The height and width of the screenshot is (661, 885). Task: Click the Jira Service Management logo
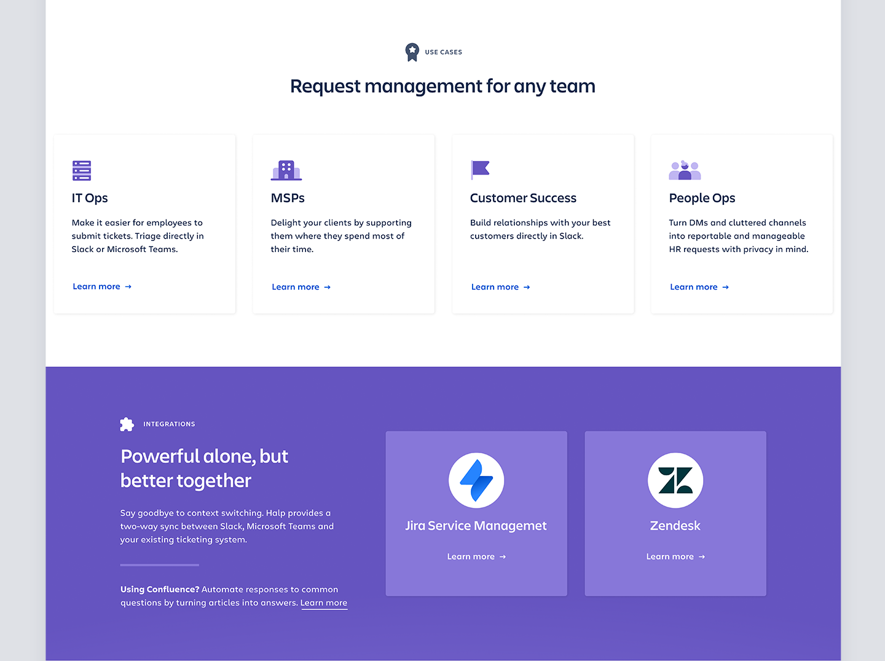[476, 480]
